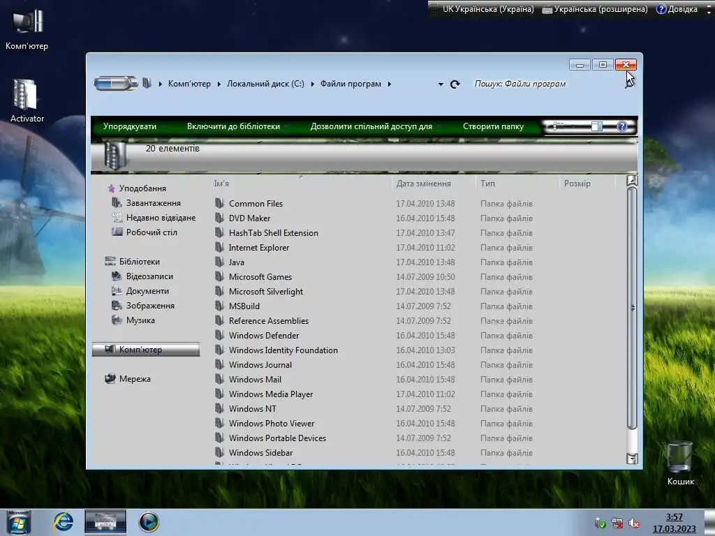Change view using the view icon
715x536 pixels.
pyautogui.click(x=559, y=126)
